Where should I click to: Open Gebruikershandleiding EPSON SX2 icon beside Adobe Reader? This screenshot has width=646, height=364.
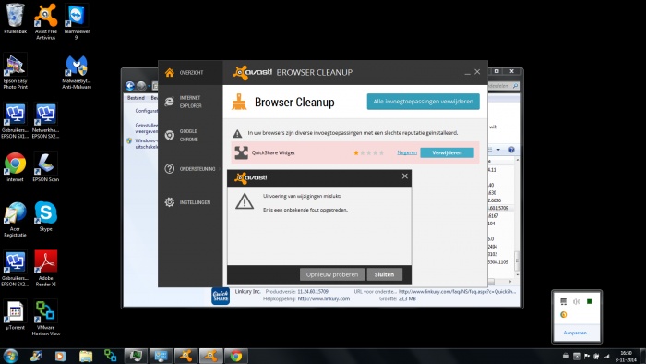click(16, 268)
